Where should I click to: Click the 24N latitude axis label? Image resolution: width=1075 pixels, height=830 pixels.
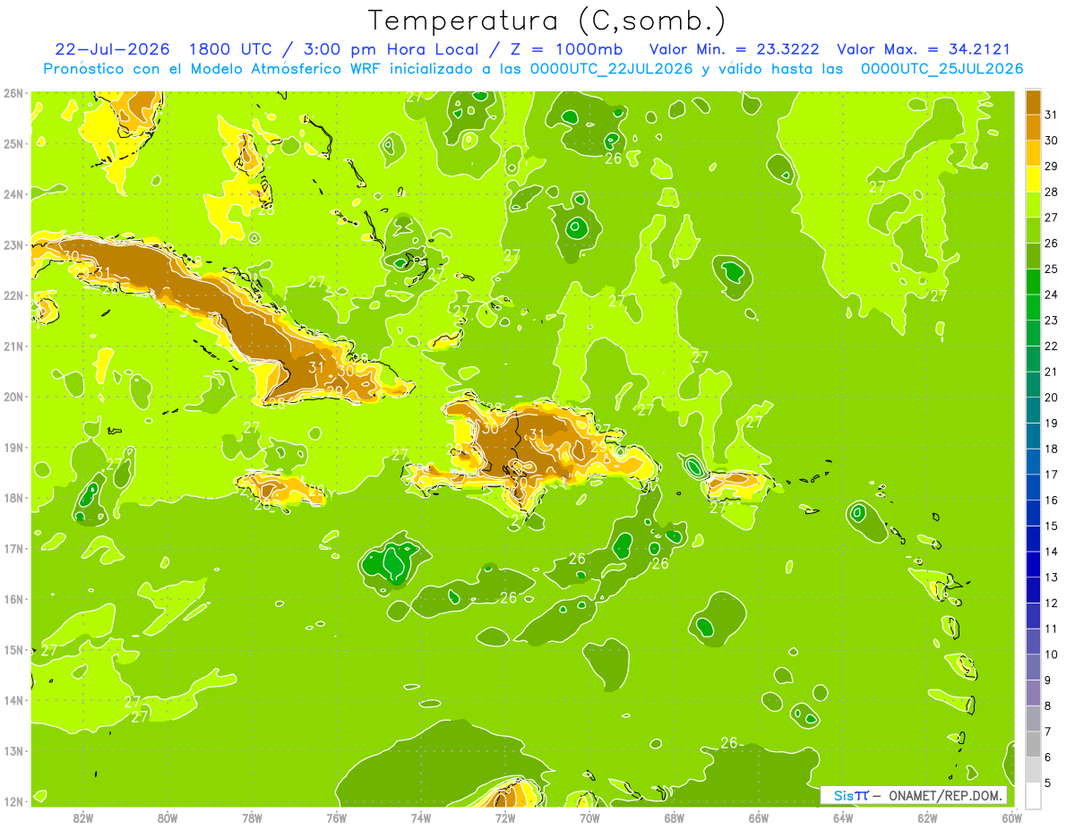pyautogui.click(x=13, y=194)
